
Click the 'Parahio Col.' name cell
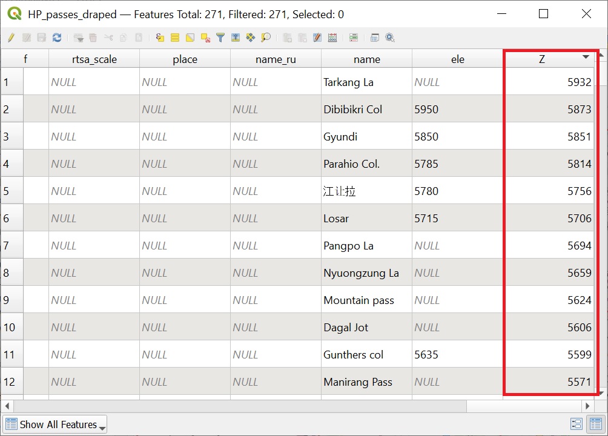[x=366, y=163]
